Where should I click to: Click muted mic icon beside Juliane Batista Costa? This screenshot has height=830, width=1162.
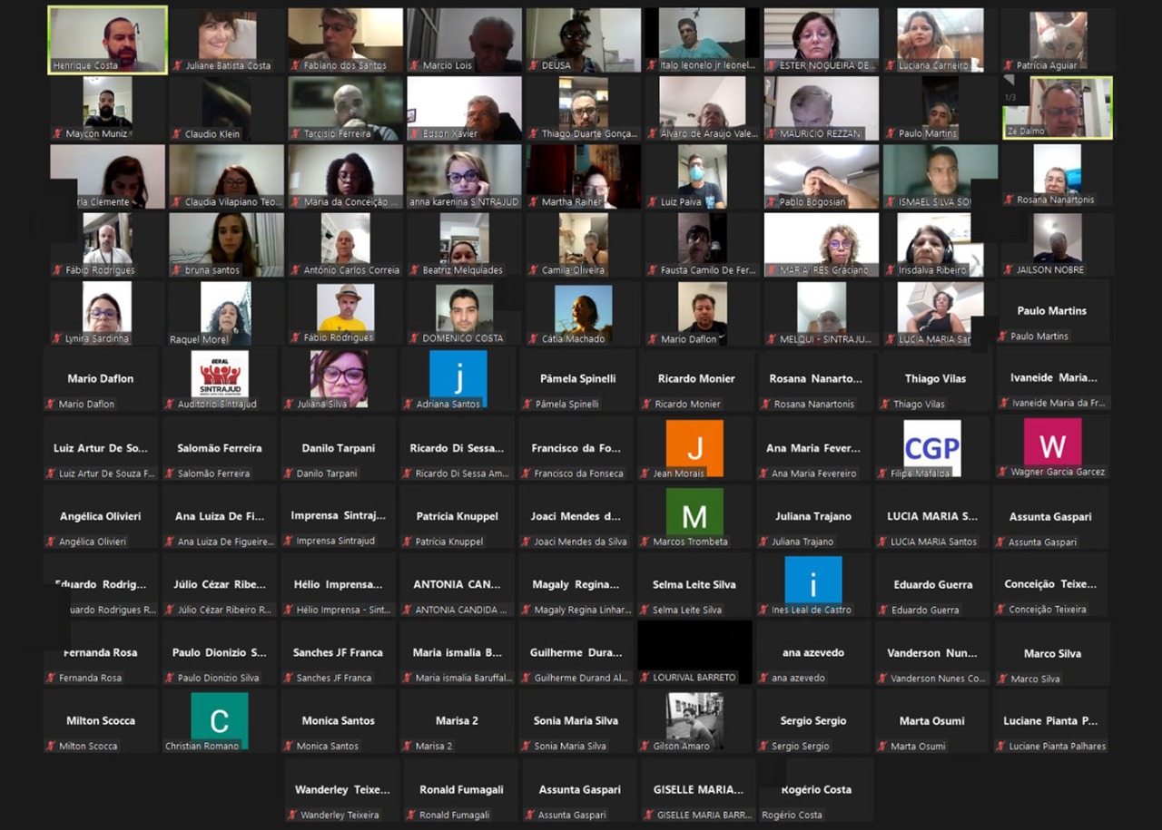176,66
